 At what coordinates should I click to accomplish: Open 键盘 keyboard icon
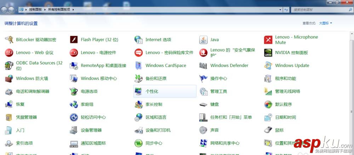click(204, 104)
